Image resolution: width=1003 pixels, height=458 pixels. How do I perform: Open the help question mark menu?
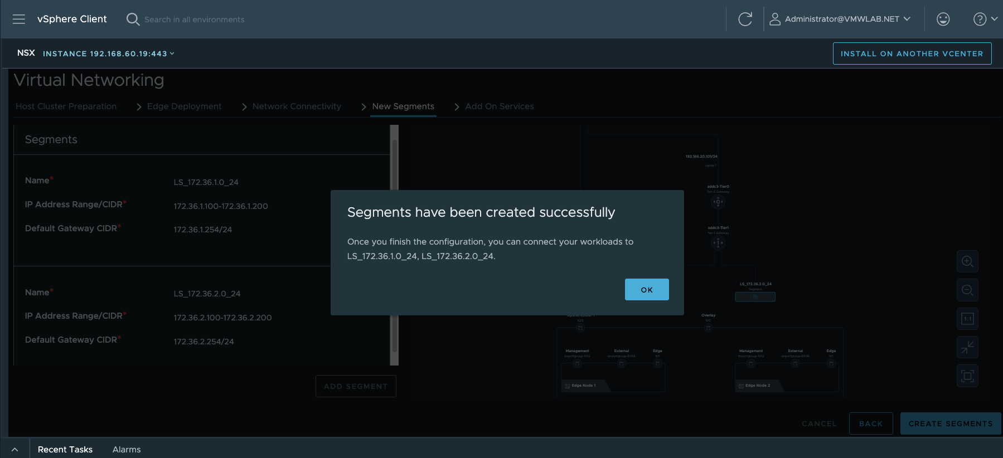click(x=980, y=20)
